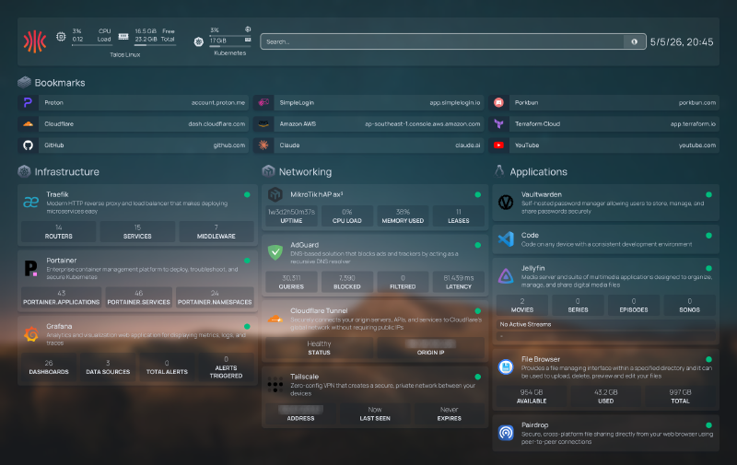Image resolution: width=737 pixels, height=465 pixels.
Task: Click the YouTube bookmark icon
Action: click(x=498, y=145)
